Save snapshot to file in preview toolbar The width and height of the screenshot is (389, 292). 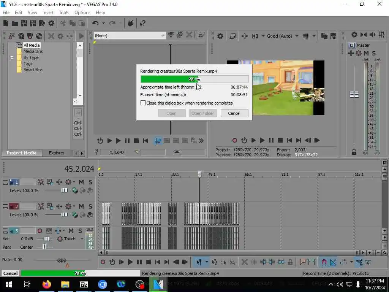334,36
